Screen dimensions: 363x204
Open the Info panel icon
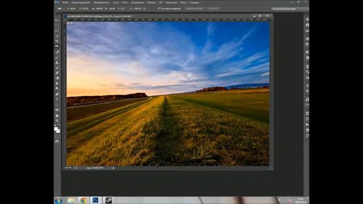tap(307, 25)
